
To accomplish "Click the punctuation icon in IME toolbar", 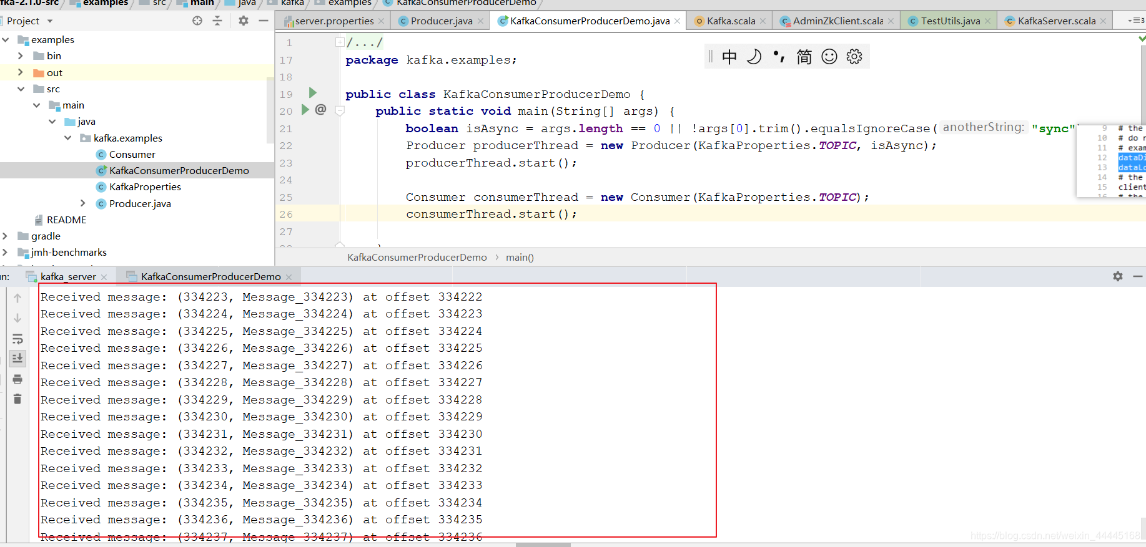I will pyautogui.click(x=779, y=57).
